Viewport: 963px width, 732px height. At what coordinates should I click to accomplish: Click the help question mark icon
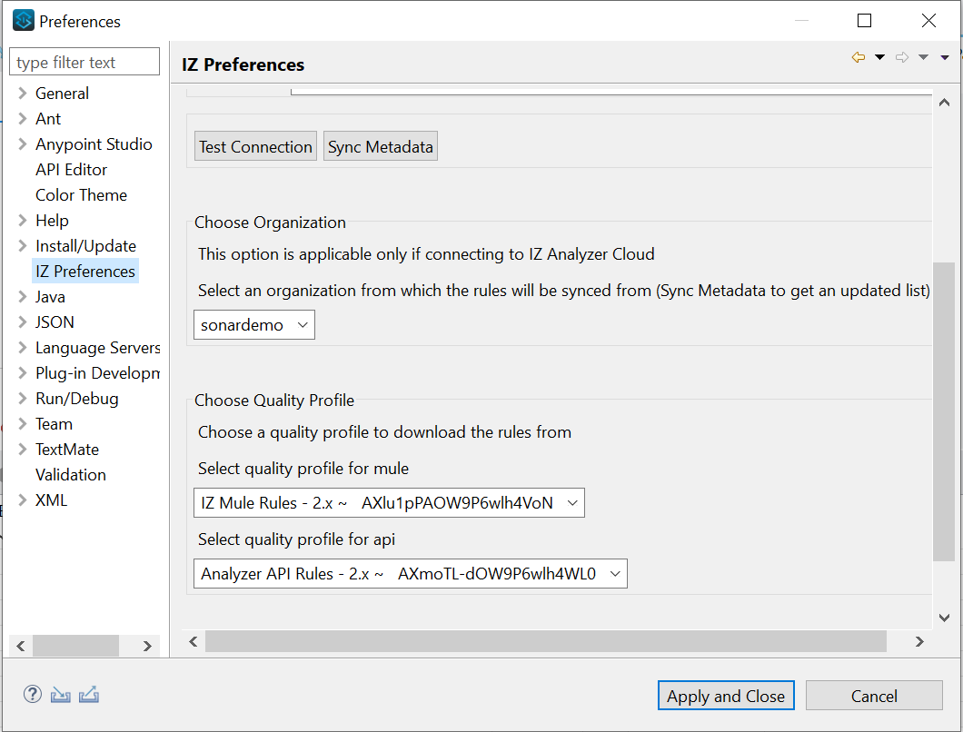tap(33, 694)
